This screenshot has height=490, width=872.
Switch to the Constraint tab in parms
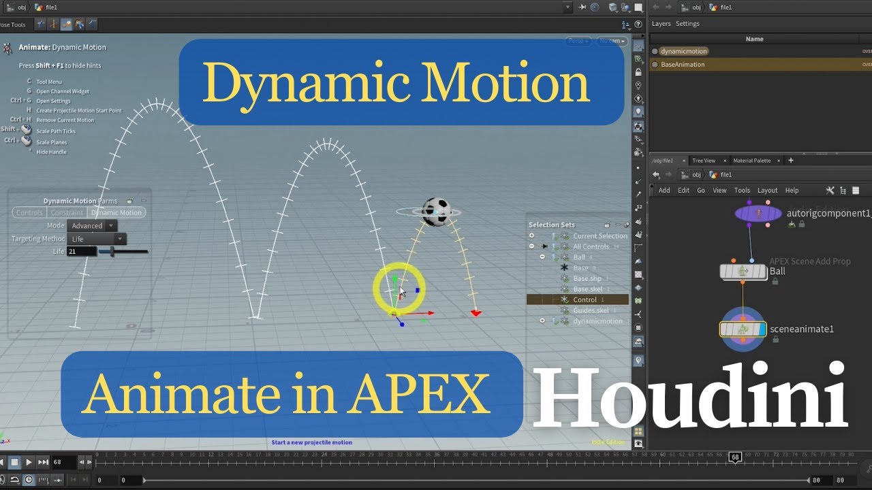pyautogui.click(x=67, y=212)
